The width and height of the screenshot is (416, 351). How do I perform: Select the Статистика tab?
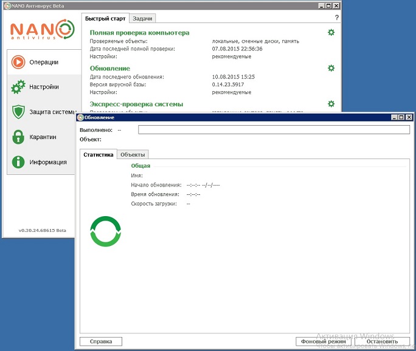coord(98,155)
